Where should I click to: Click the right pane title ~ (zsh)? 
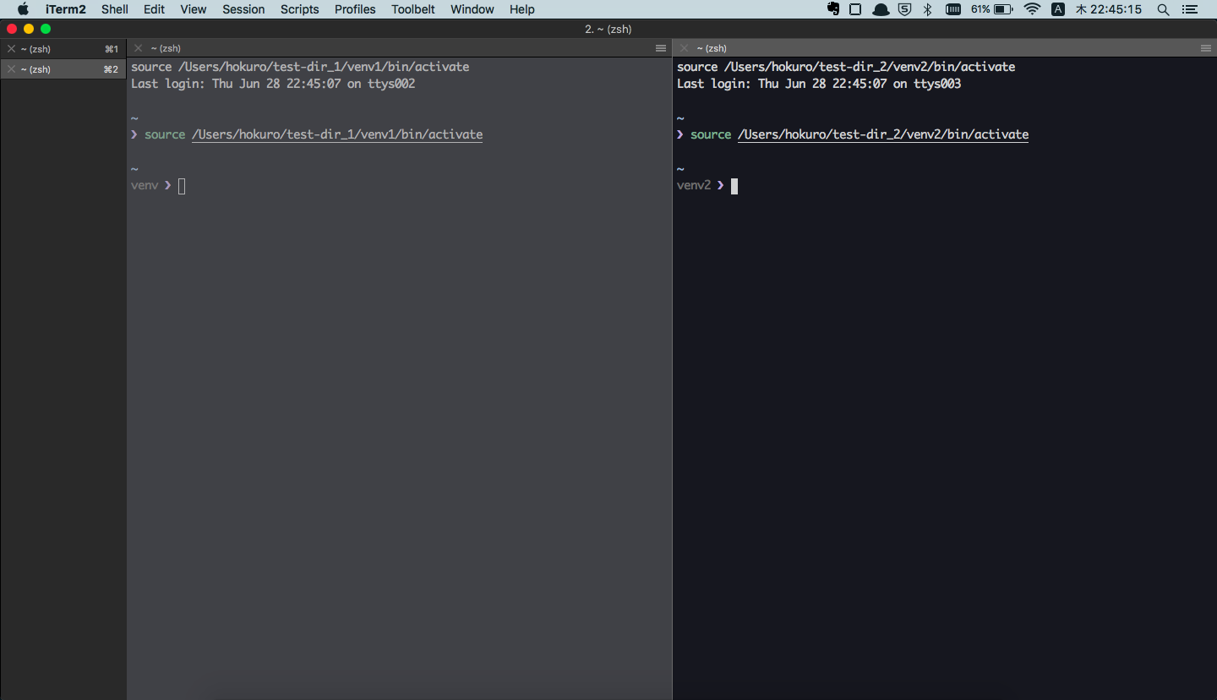[712, 48]
